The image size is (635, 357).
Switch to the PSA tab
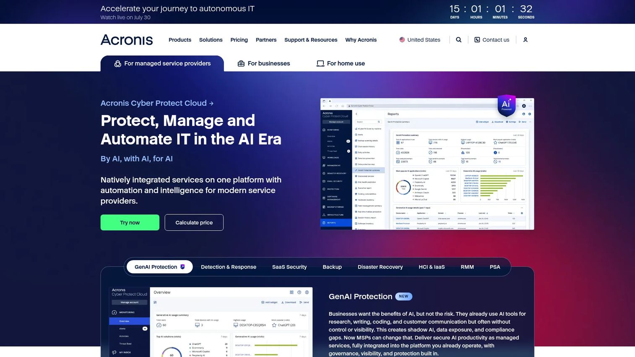(x=495, y=267)
